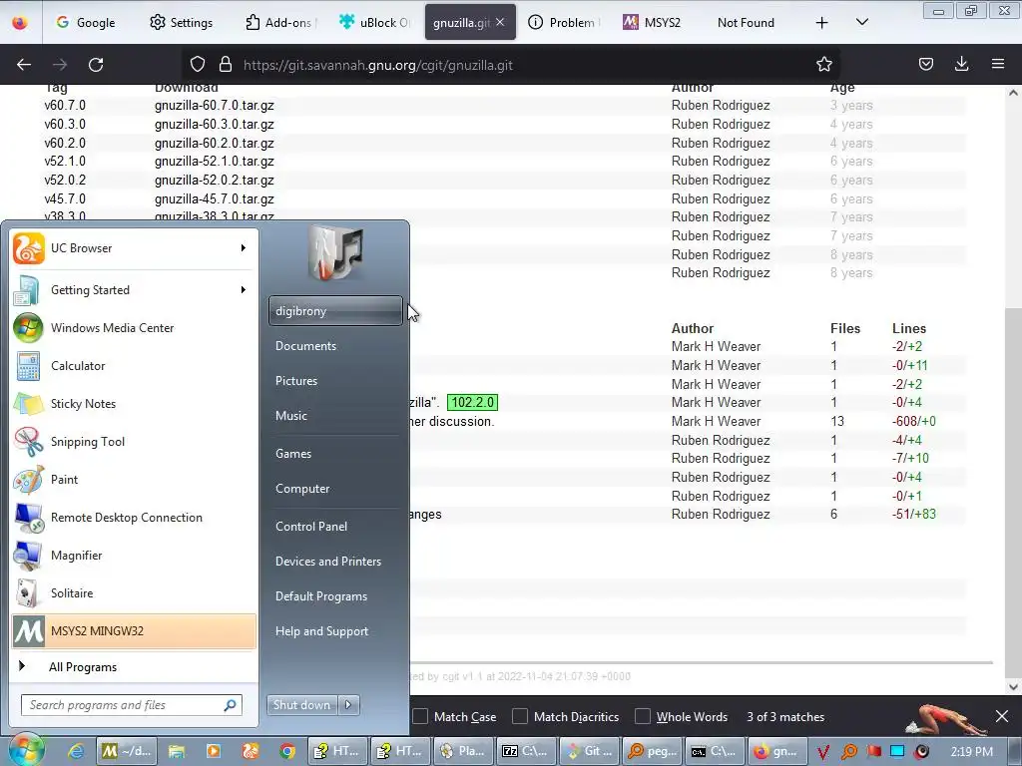Open Remote Desktop Connection
The height and width of the screenshot is (766, 1022).
(134, 518)
